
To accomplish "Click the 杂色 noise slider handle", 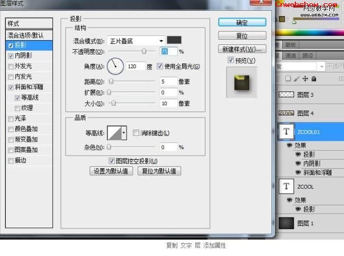I will pyautogui.click(x=109, y=147).
